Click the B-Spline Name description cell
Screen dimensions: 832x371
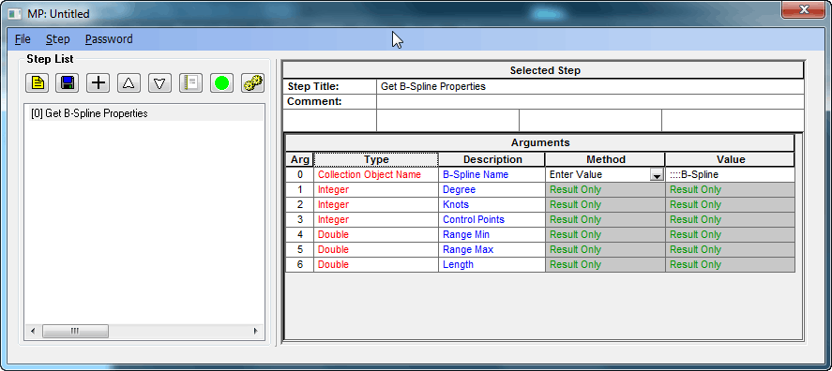492,175
